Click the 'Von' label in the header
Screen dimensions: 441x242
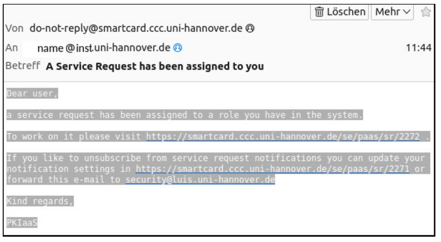pos(15,28)
